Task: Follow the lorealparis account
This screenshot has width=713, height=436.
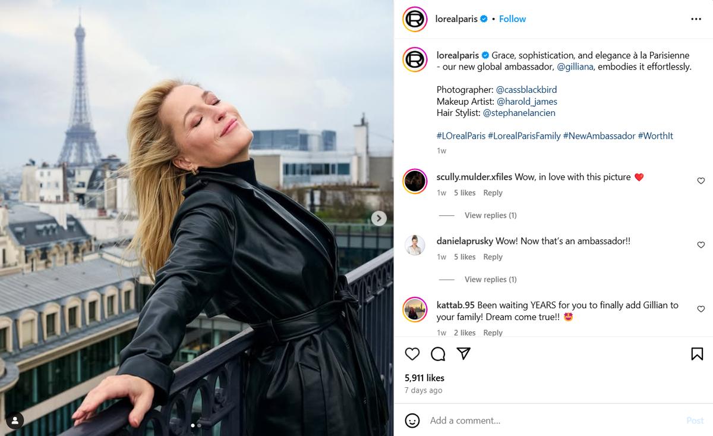Action: 512,18
